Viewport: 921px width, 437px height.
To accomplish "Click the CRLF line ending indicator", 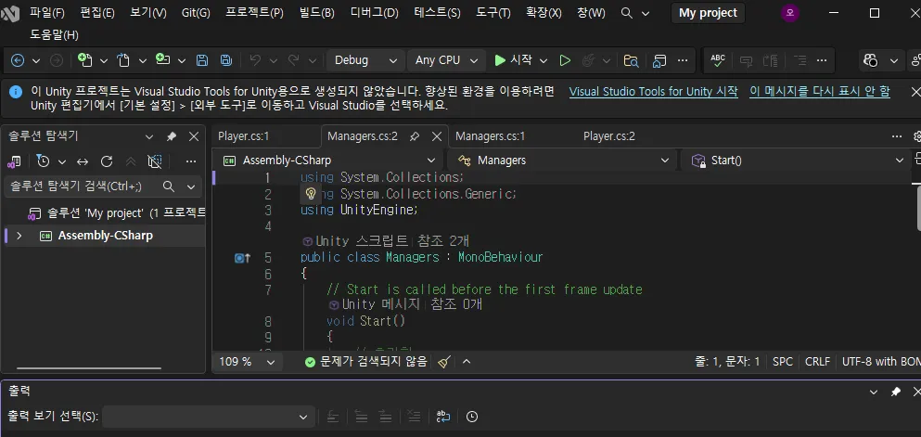I will point(818,362).
